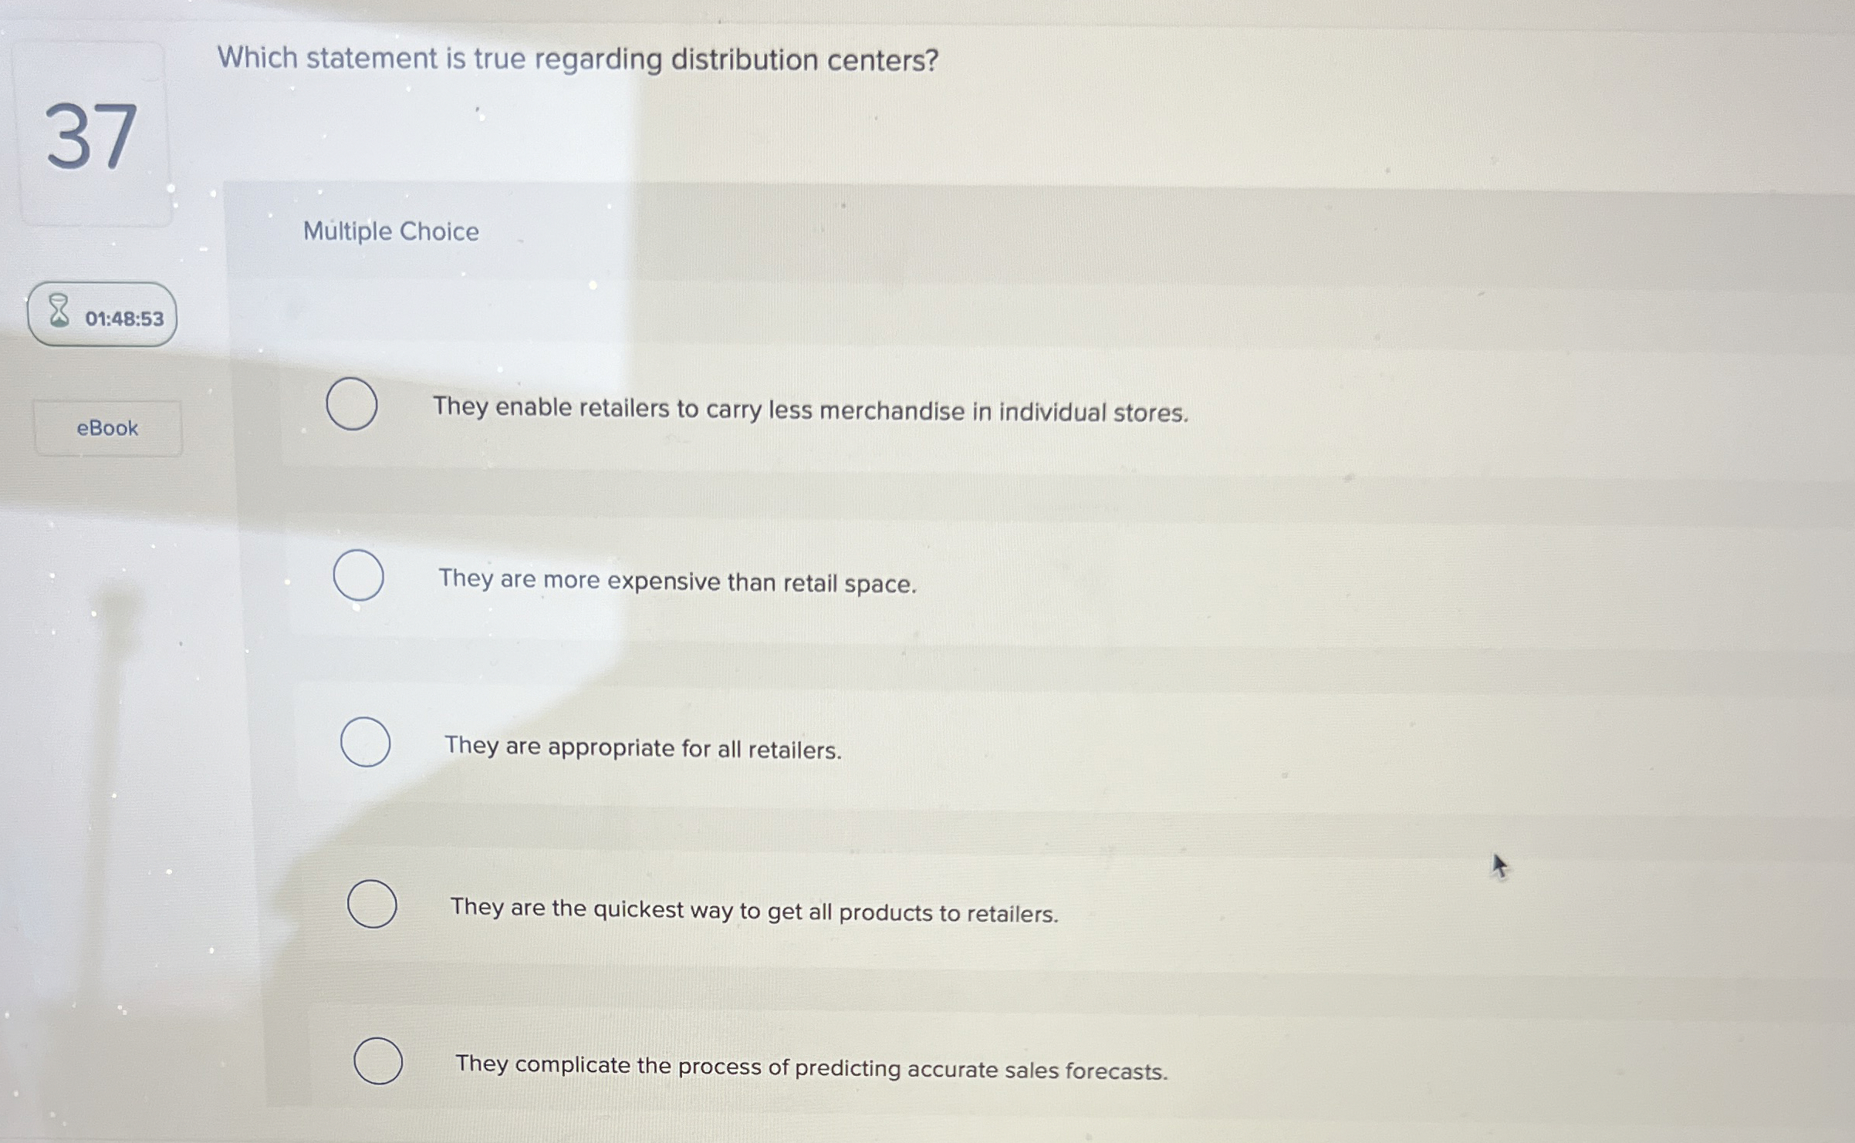This screenshot has width=1855, height=1143.
Task: Click the radio circle beside the last answer
Action: pos(378,1059)
